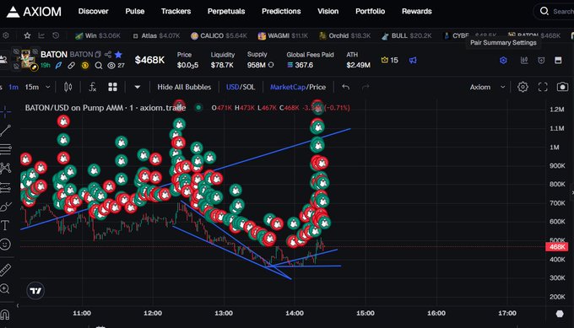Select Win $3.06K ticker
Viewport: 574px width, 328px height.
coord(97,35)
